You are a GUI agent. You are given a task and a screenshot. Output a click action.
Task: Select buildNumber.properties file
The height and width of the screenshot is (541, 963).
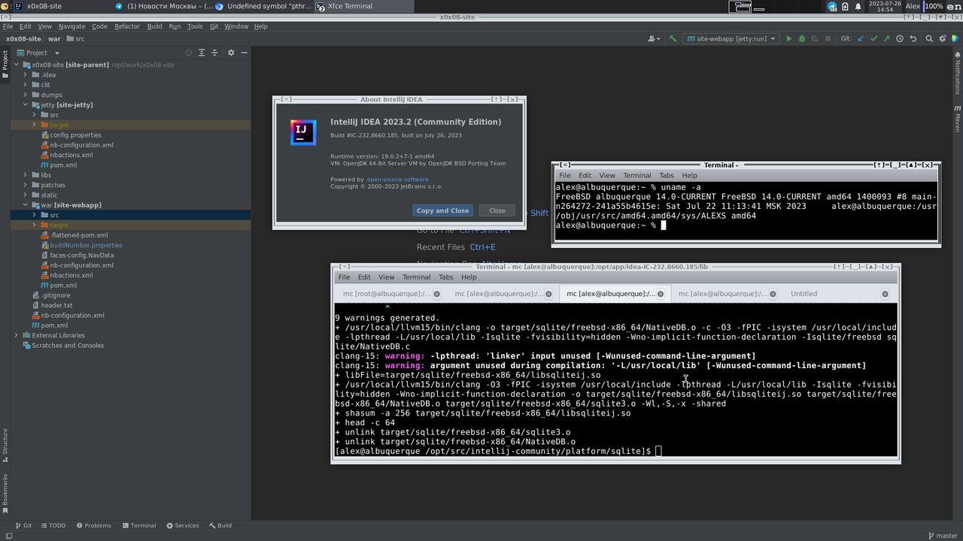[86, 245]
